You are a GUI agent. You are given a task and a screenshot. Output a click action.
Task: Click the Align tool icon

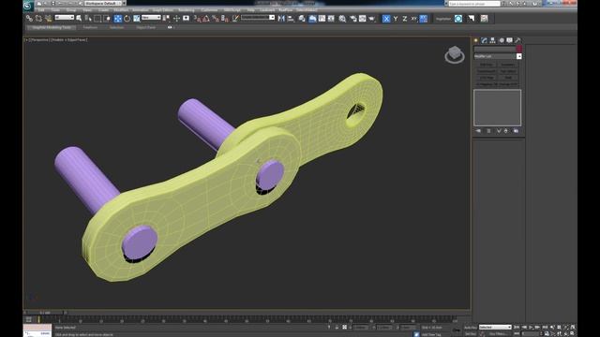click(x=291, y=19)
